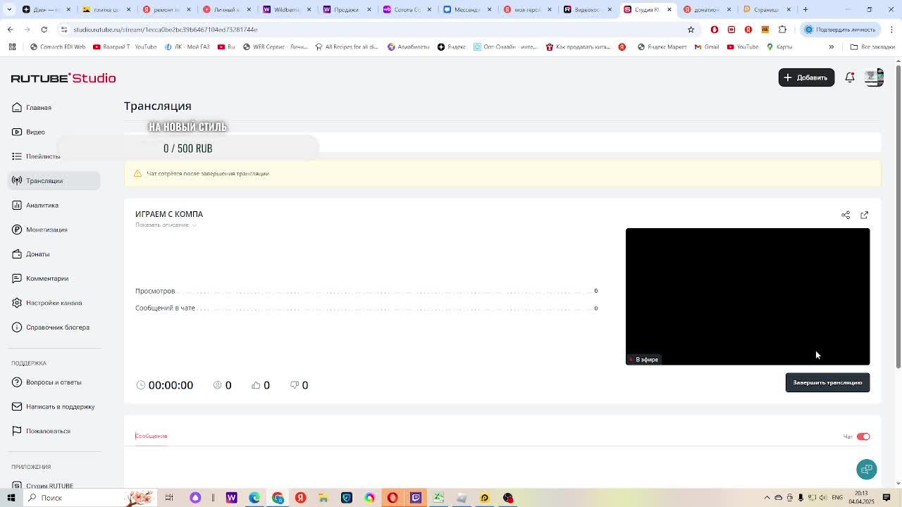This screenshot has height=507, width=902.
Task: Open Task View in taskbar
Action: click(169, 498)
